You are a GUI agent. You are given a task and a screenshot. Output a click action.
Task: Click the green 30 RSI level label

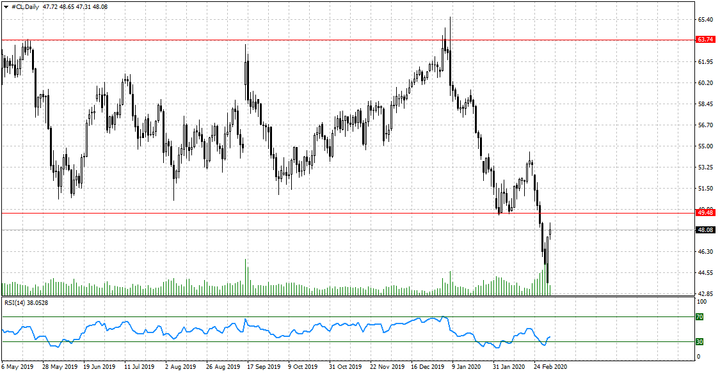coord(700,341)
